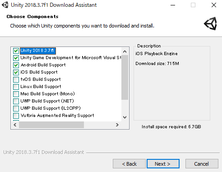The height and width of the screenshot is (172, 222).
Task: Click the horizontal scrollbar thumb
Action: coord(51,125)
